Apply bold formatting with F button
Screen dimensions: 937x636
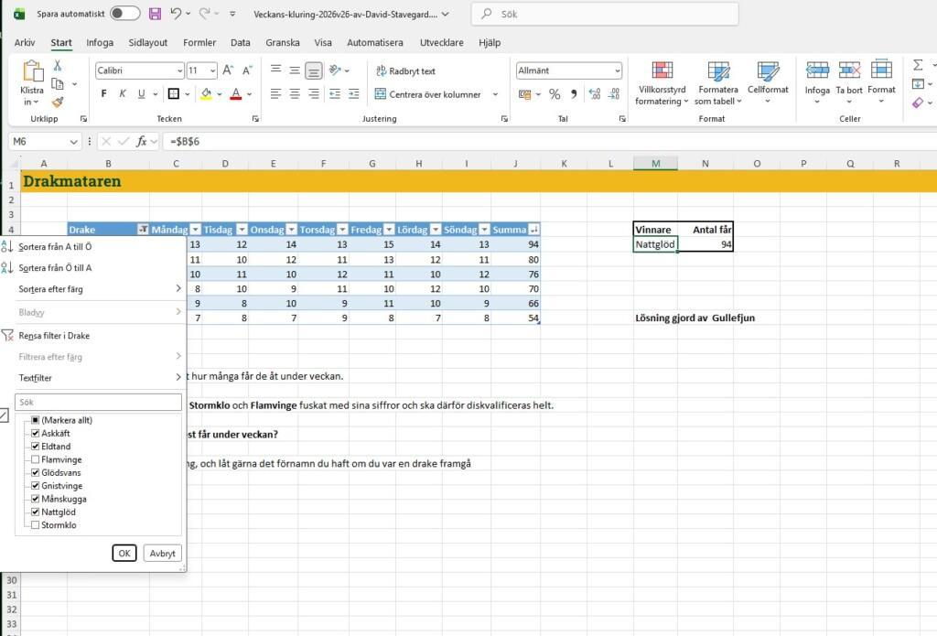(104, 94)
